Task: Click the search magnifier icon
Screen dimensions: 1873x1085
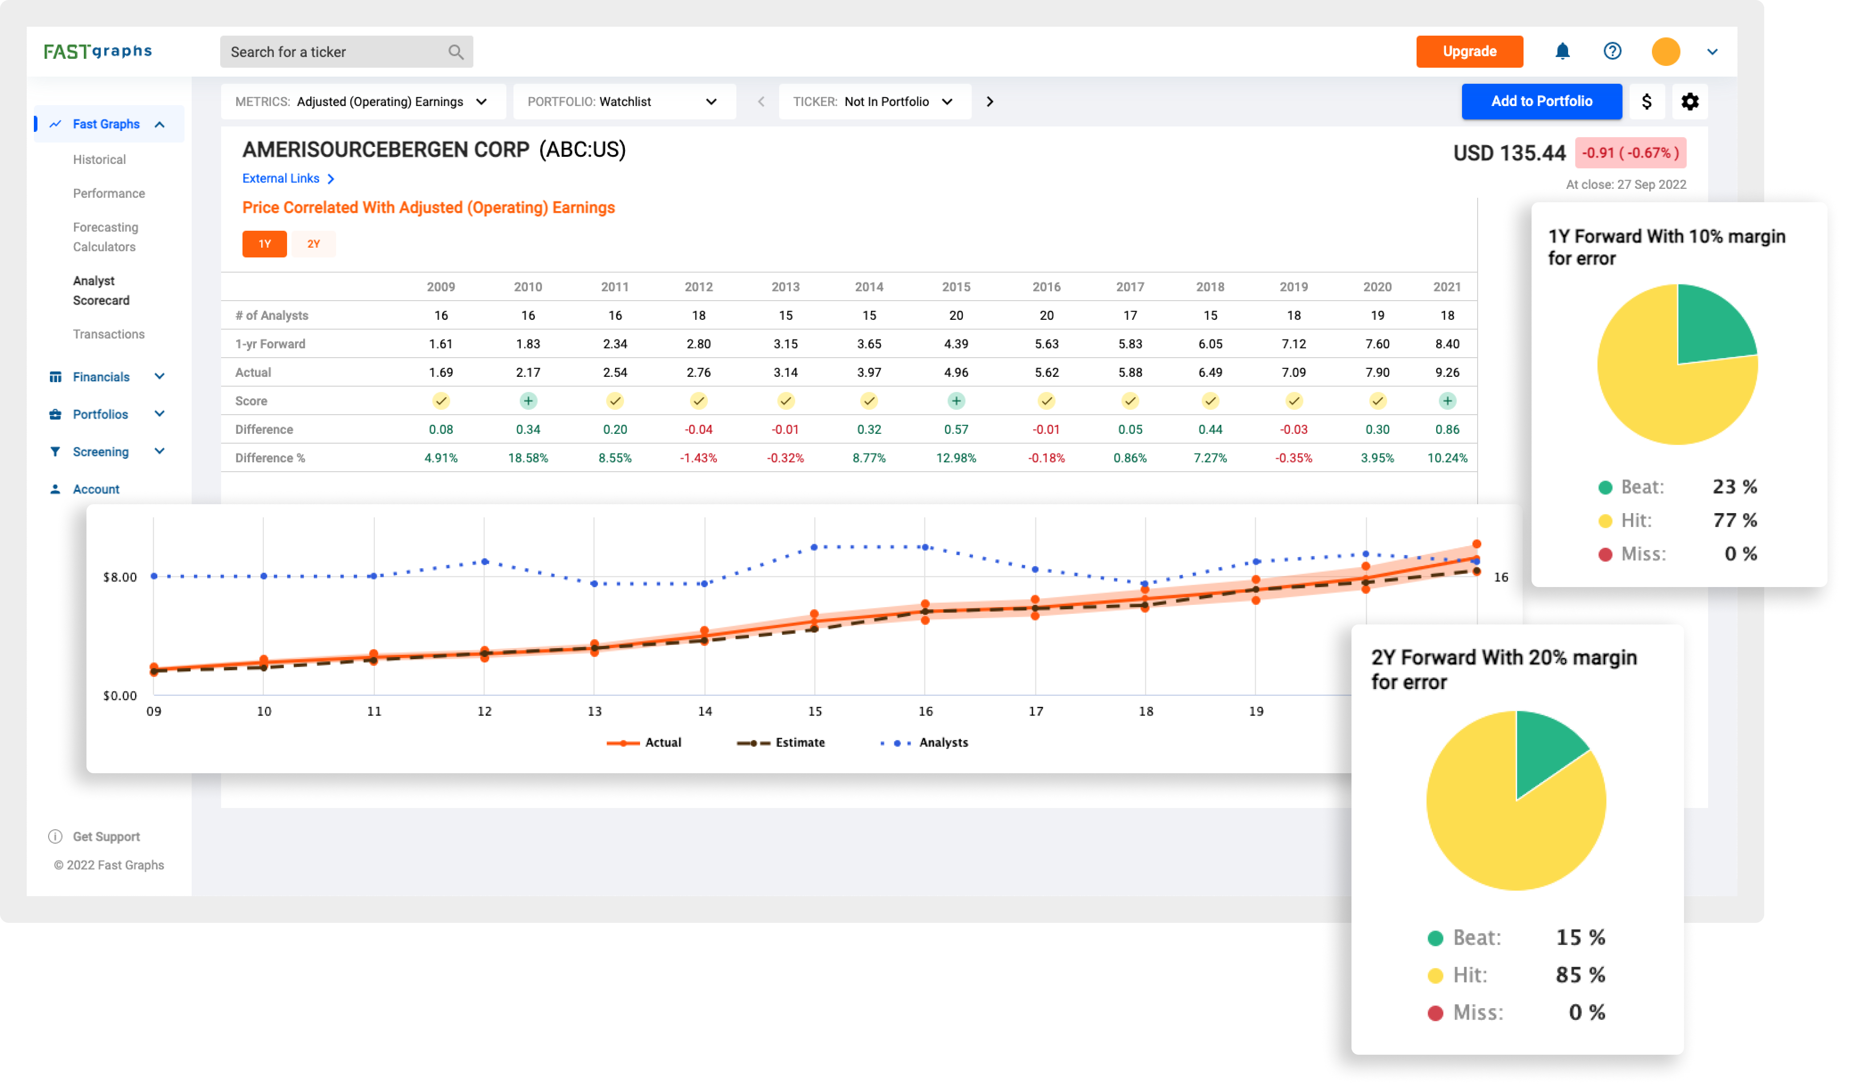Action: pos(456,52)
